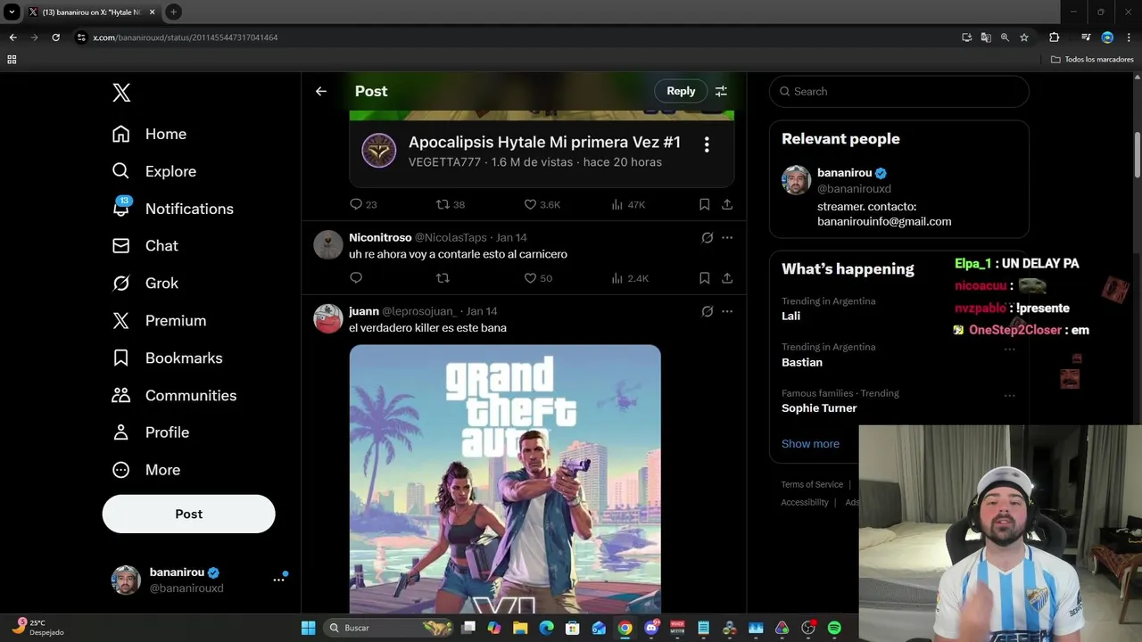Open the Todos los marcadores folder
The width and height of the screenshot is (1142, 642).
pyautogui.click(x=1092, y=59)
